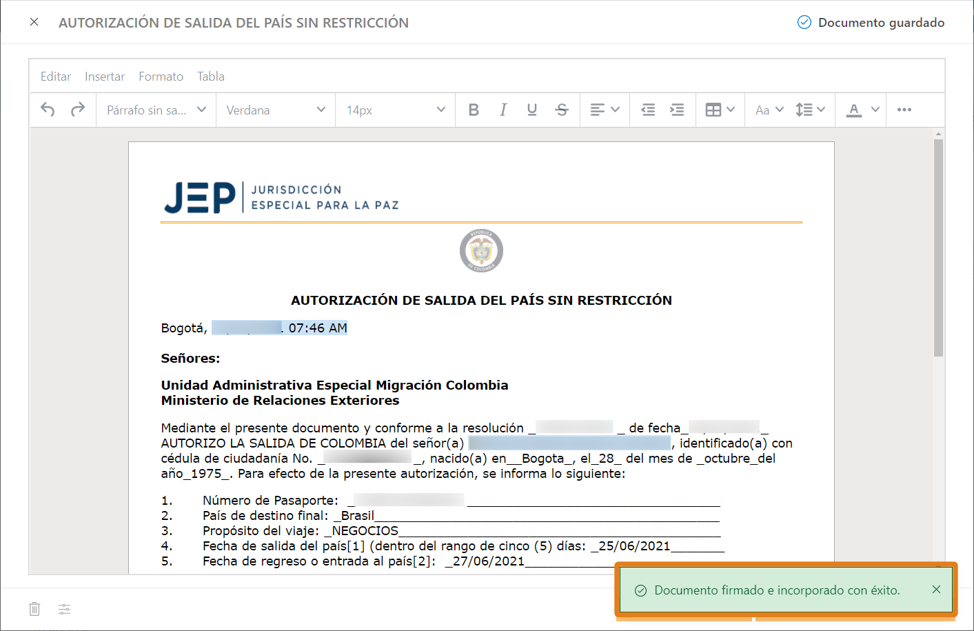Dismiss the 'Documento firmado' notification
974x631 pixels.
pyautogui.click(x=936, y=590)
